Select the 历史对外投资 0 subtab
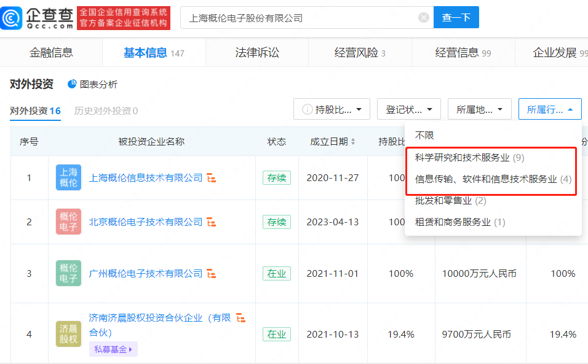 [106, 110]
